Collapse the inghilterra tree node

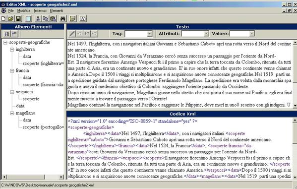tap(12, 50)
